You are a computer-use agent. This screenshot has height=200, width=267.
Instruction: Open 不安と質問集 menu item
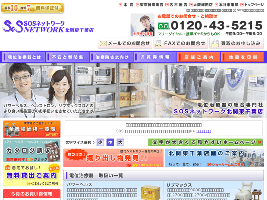click(x=67, y=57)
